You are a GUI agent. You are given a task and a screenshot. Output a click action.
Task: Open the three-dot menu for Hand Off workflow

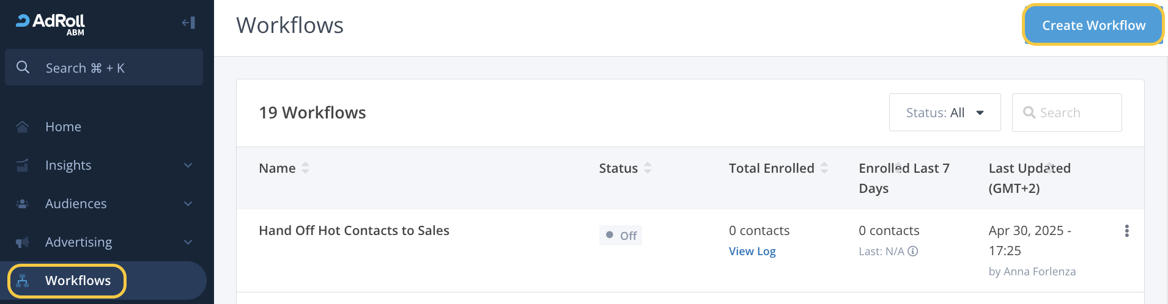tap(1126, 231)
